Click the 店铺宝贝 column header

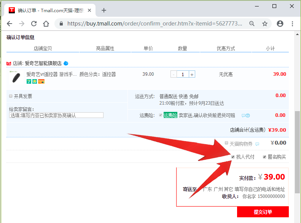point(43,48)
